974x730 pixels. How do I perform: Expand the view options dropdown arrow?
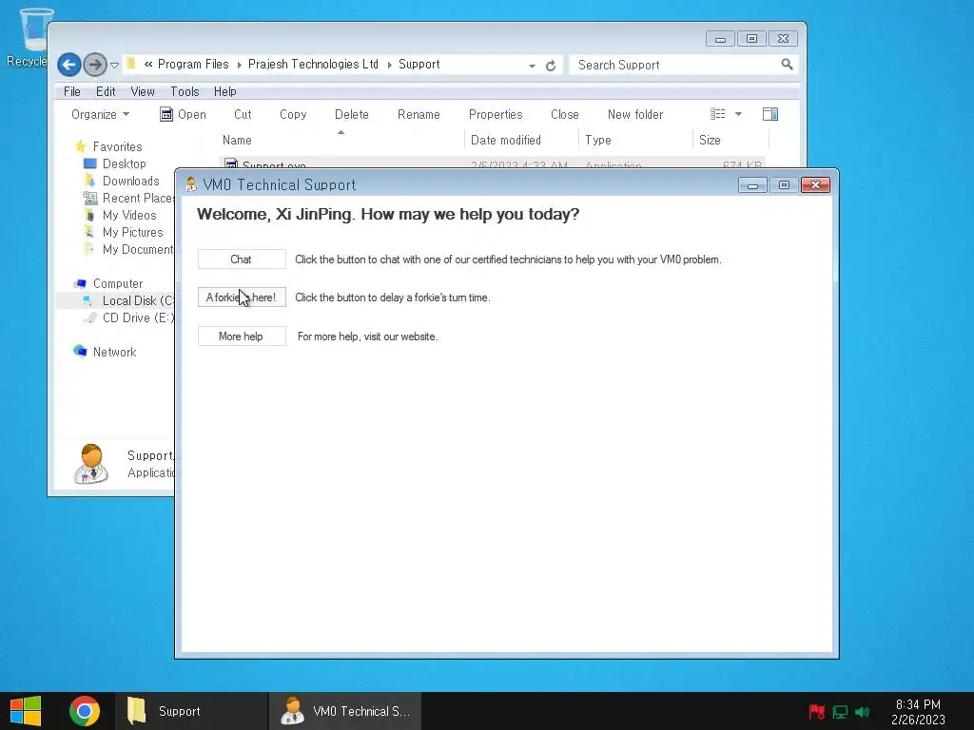click(738, 114)
